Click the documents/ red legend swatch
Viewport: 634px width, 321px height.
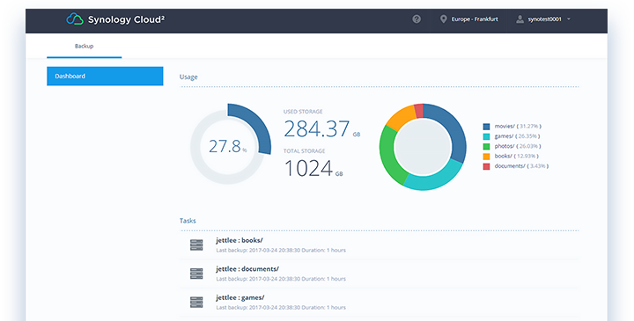(x=486, y=166)
